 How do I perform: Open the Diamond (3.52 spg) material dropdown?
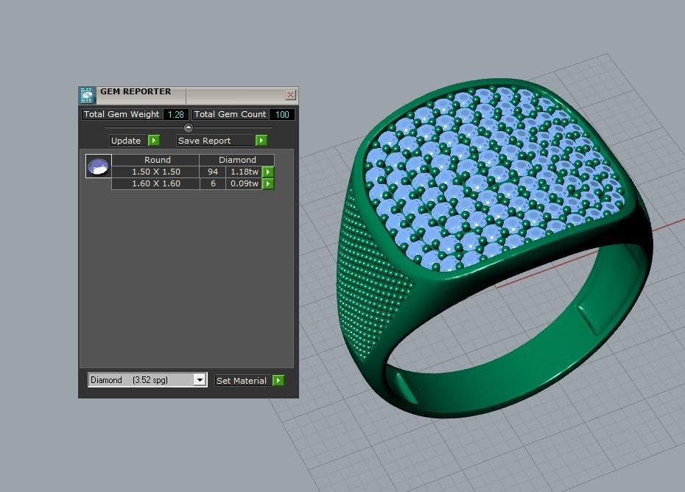tap(200, 380)
